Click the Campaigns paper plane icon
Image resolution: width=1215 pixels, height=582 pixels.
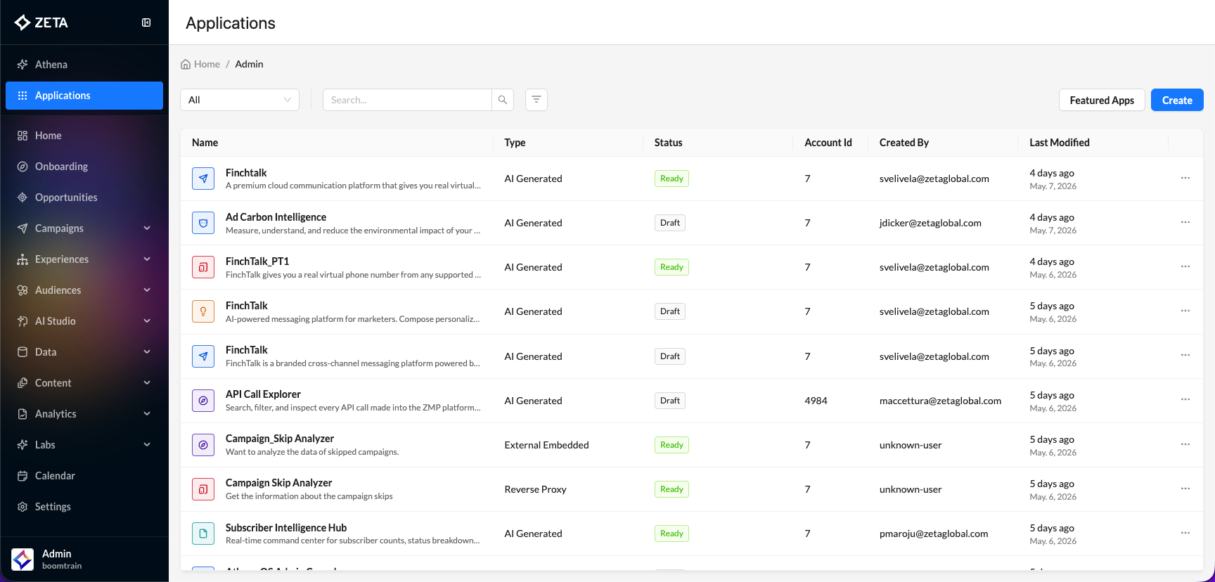[x=22, y=228]
